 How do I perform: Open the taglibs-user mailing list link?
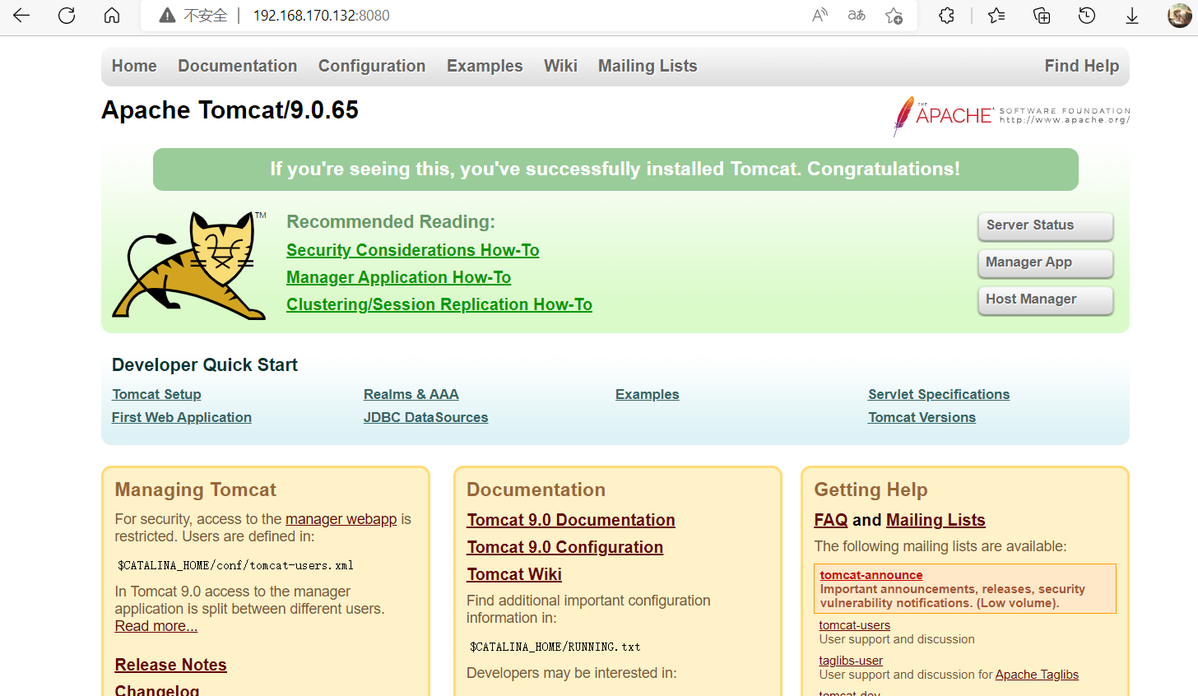pyautogui.click(x=851, y=661)
